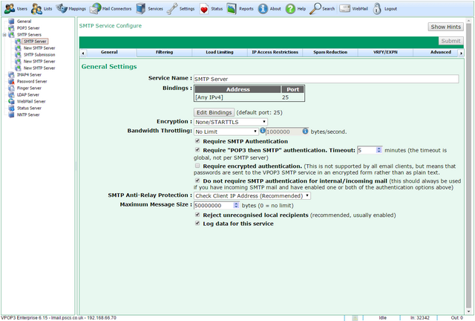The width and height of the screenshot is (475, 321).
Task: Open the Services toolbar icon
Action: (x=141, y=9)
